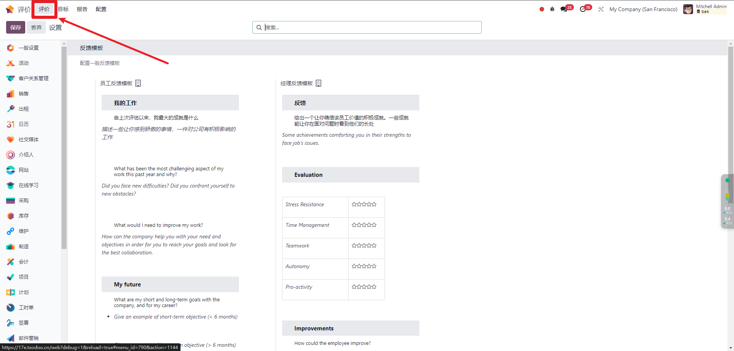Expand the 配置 menu
Image resolution: width=734 pixels, height=351 pixels.
click(x=101, y=9)
